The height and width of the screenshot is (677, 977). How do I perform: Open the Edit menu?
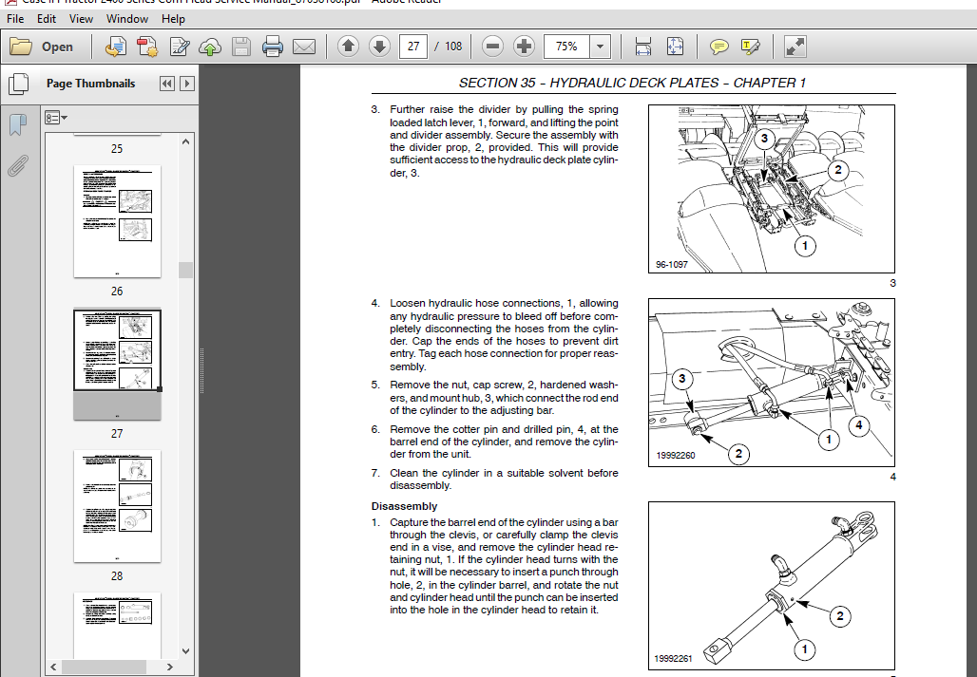47,19
